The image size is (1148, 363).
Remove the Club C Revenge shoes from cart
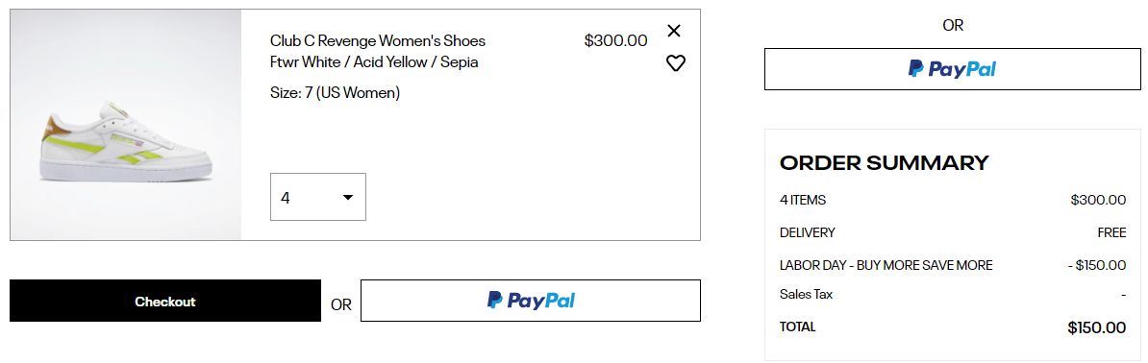click(674, 31)
